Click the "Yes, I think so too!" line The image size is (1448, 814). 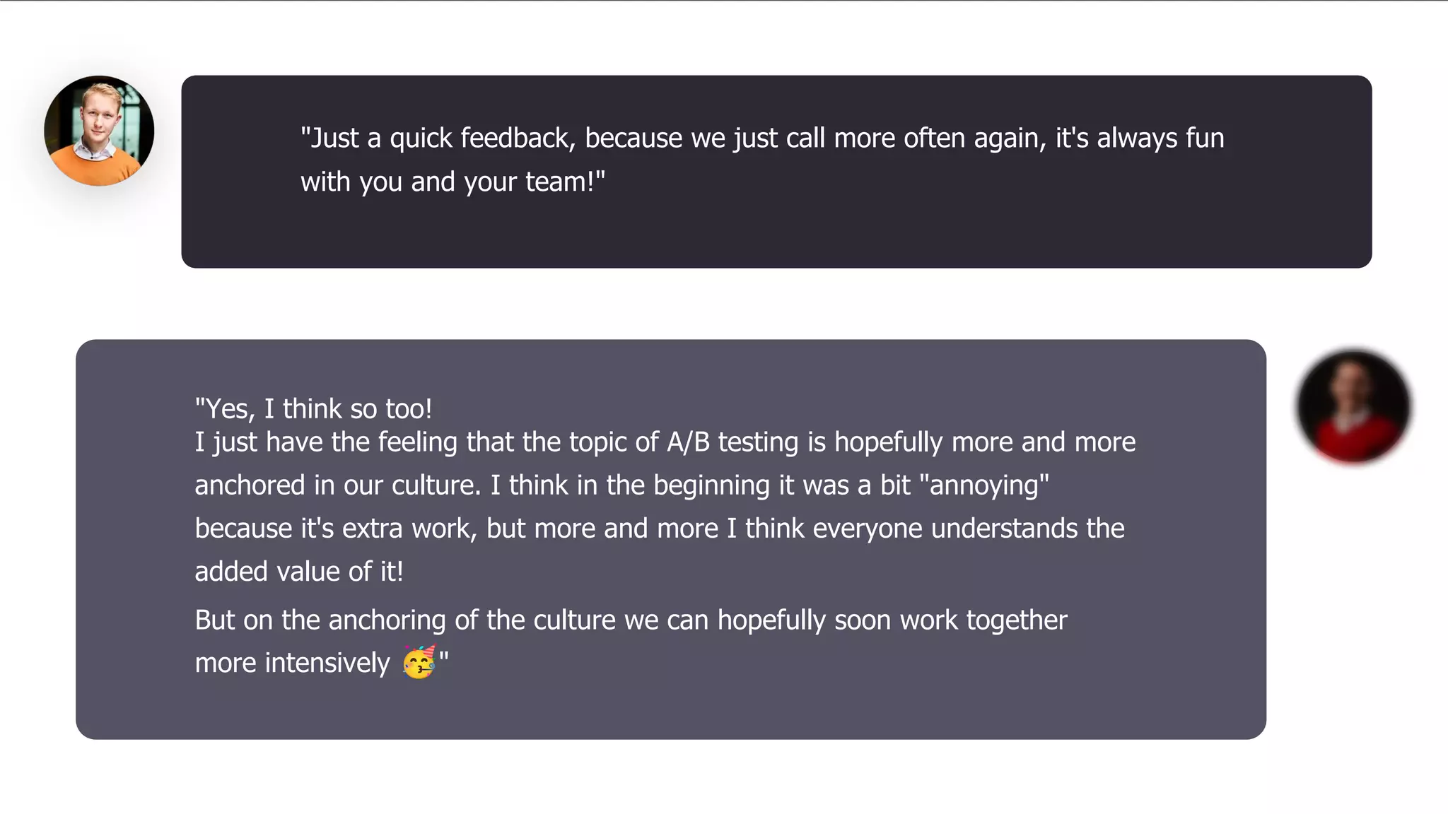[313, 408]
